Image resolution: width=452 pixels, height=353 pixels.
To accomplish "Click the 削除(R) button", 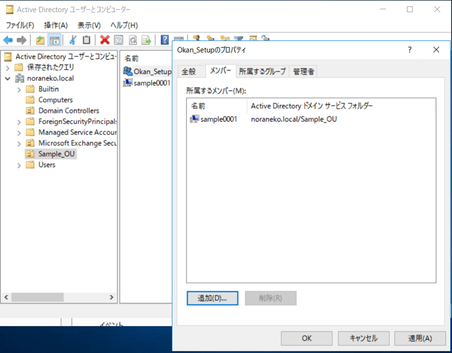I will (270, 298).
